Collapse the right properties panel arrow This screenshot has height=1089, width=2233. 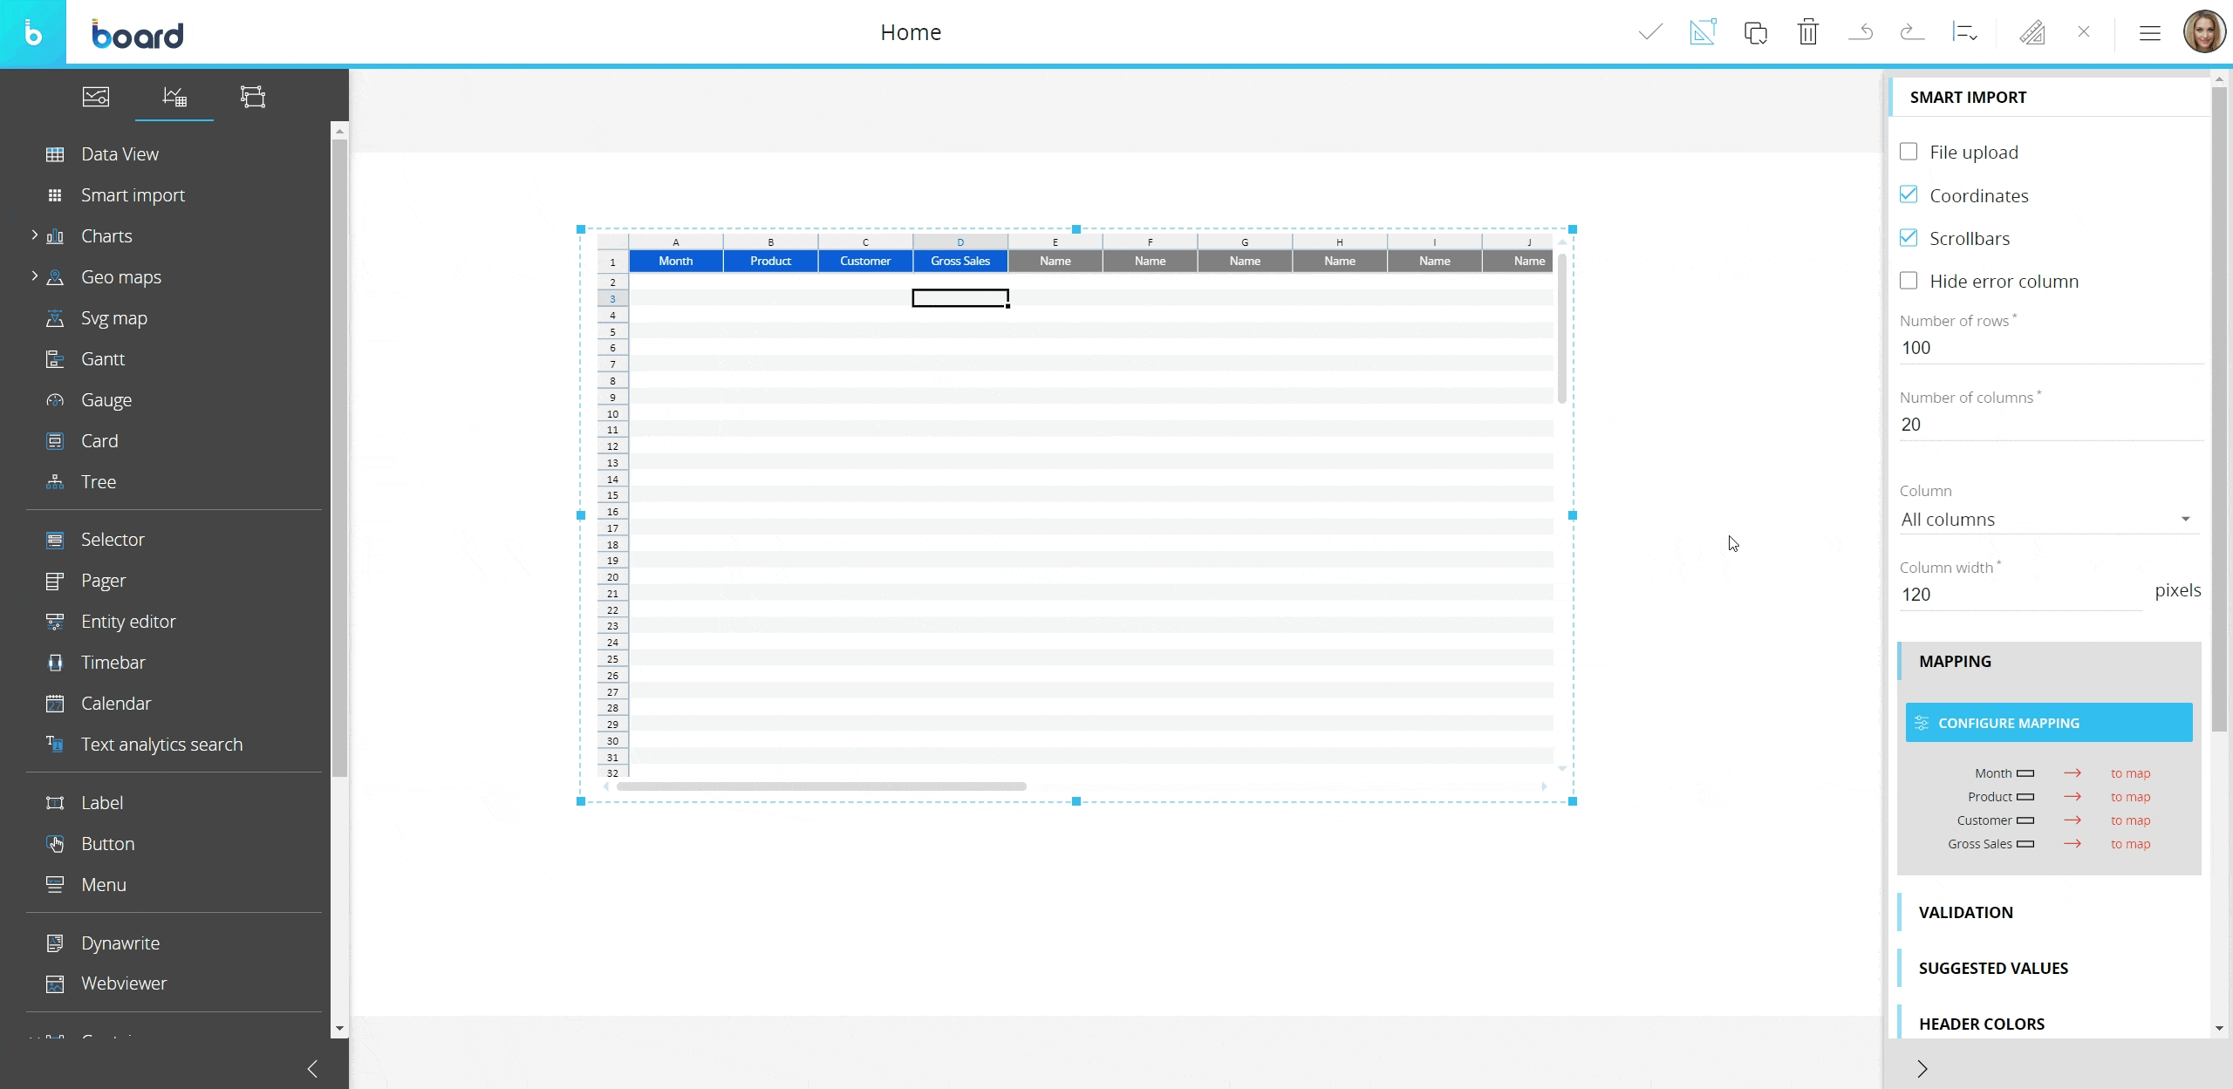[1922, 1069]
